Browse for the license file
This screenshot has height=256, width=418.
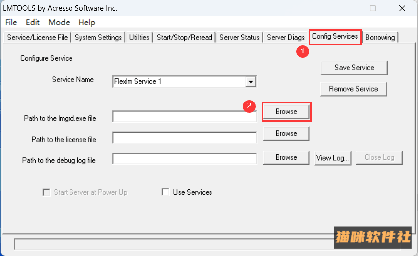click(286, 133)
